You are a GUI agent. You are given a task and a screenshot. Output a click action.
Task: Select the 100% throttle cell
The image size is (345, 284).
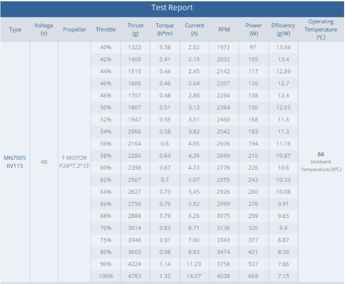tap(106, 276)
